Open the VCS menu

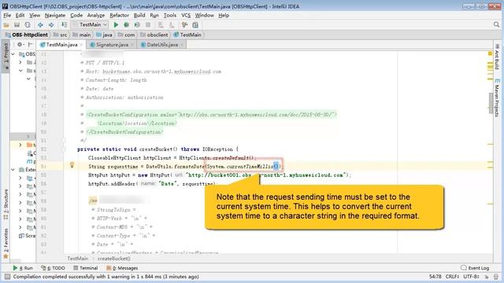coord(186,15)
